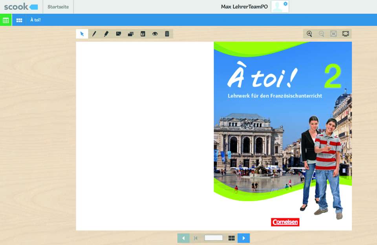377x245 pixels.
Task: Zoom out with the magnifier minus
Action: click(322, 34)
